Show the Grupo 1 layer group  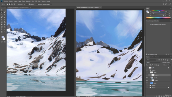pos(147,88)
